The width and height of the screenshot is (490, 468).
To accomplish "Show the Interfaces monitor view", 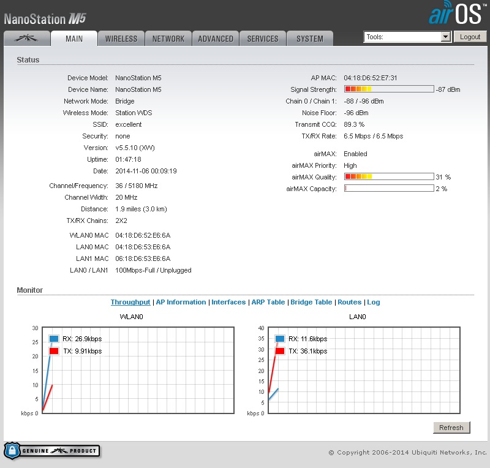I will click(228, 302).
